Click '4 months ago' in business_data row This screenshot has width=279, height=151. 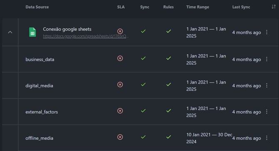(x=247, y=59)
